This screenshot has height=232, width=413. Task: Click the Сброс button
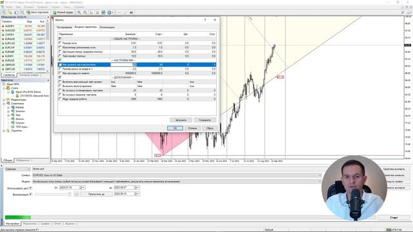210,128
